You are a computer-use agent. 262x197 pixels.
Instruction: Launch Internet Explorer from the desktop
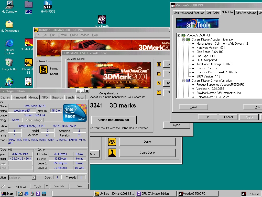point(9,47)
